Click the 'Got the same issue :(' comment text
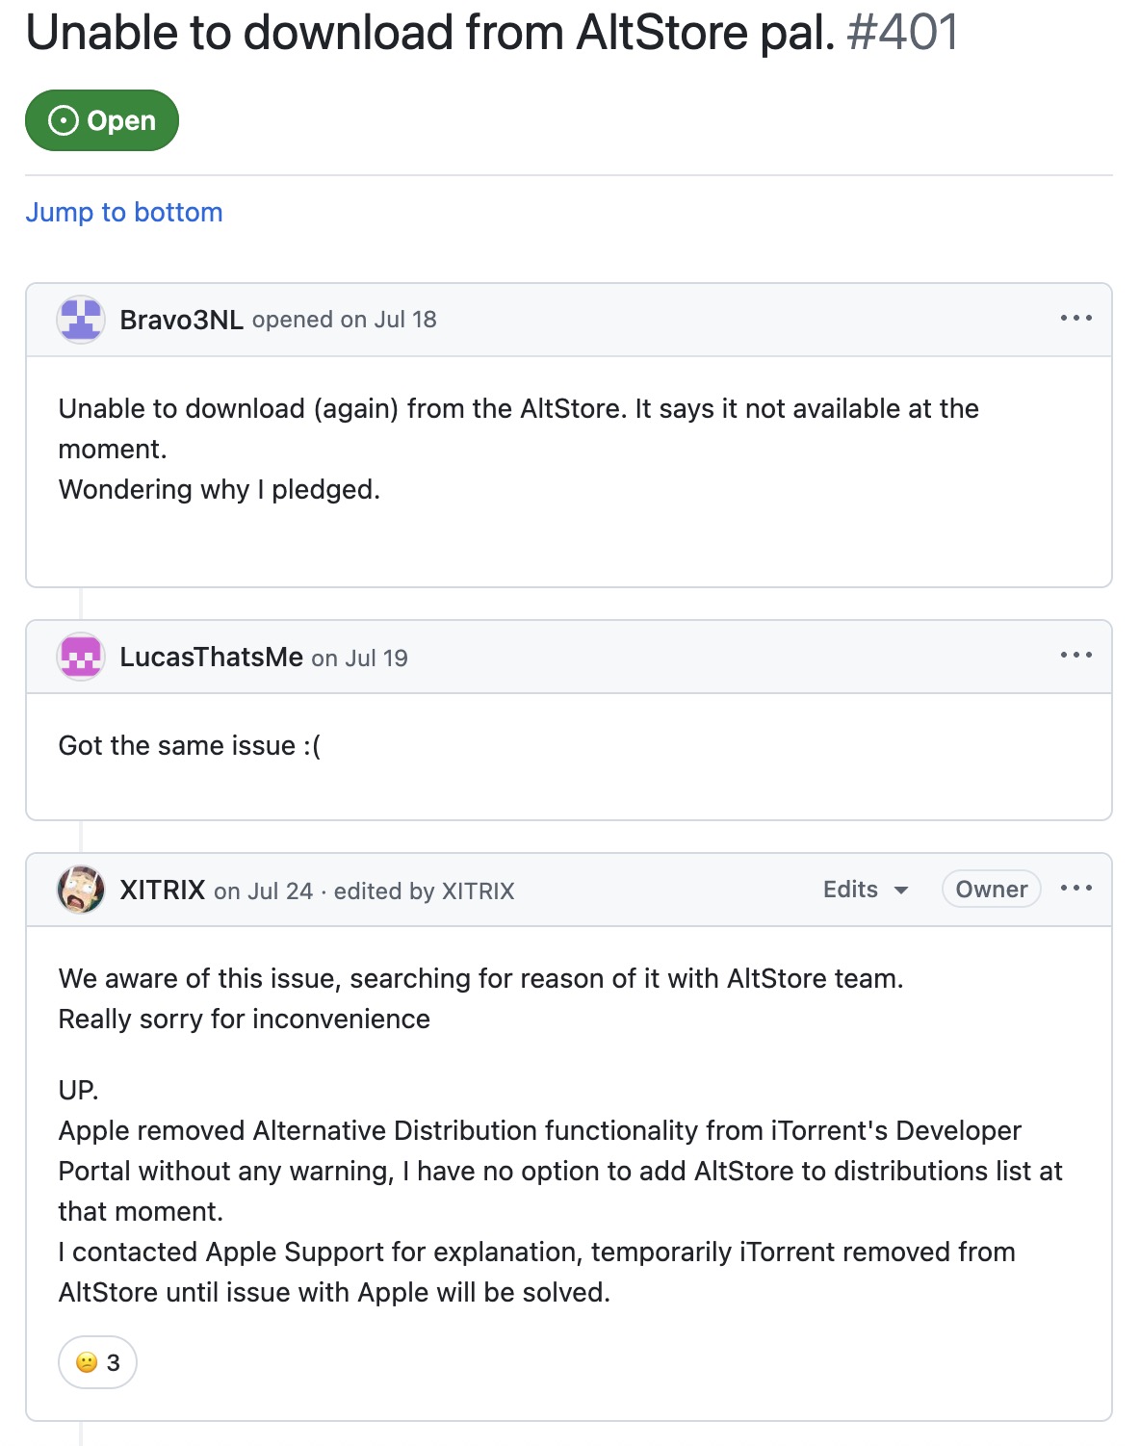The height and width of the screenshot is (1446, 1140). (x=190, y=746)
